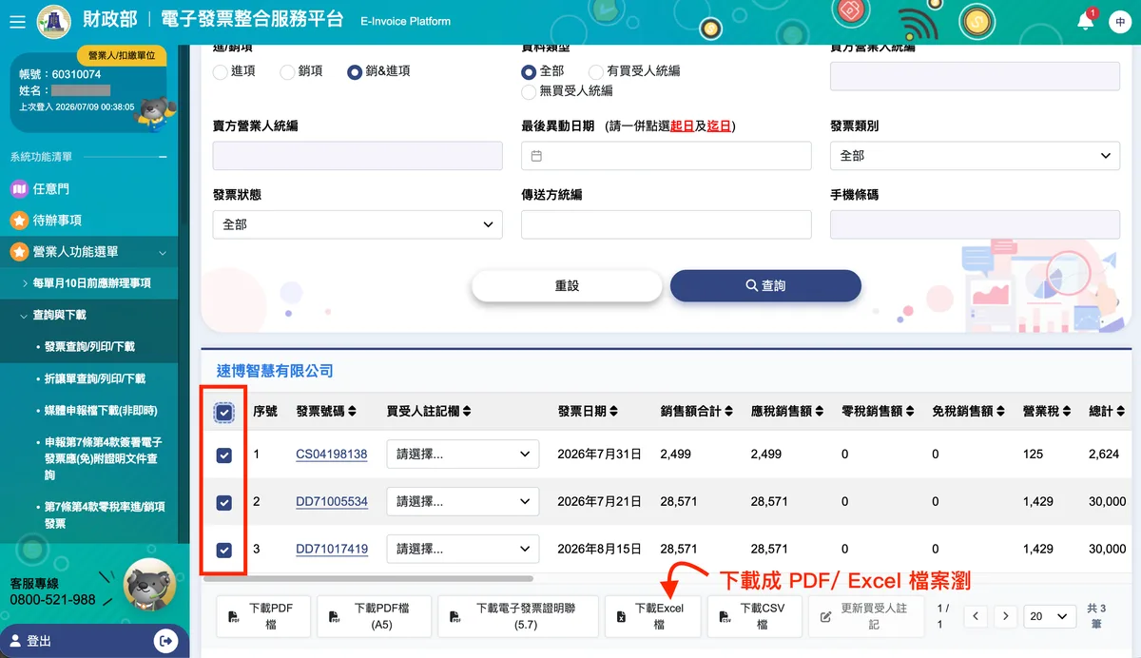Click the 查詢 search button
Image resolution: width=1141 pixels, height=658 pixels.
pos(765,285)
